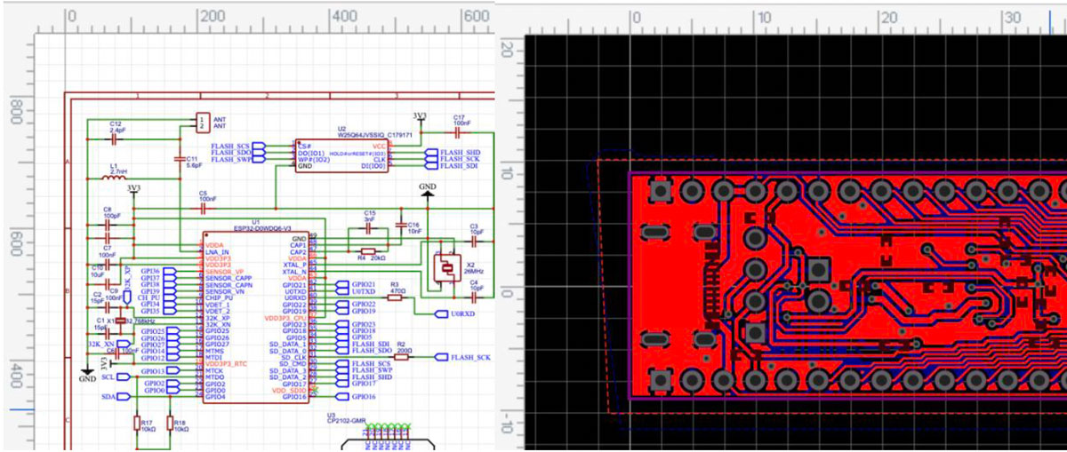
Task: Click the ANT antenna connector symbol
Action: (x=202, y=121)
